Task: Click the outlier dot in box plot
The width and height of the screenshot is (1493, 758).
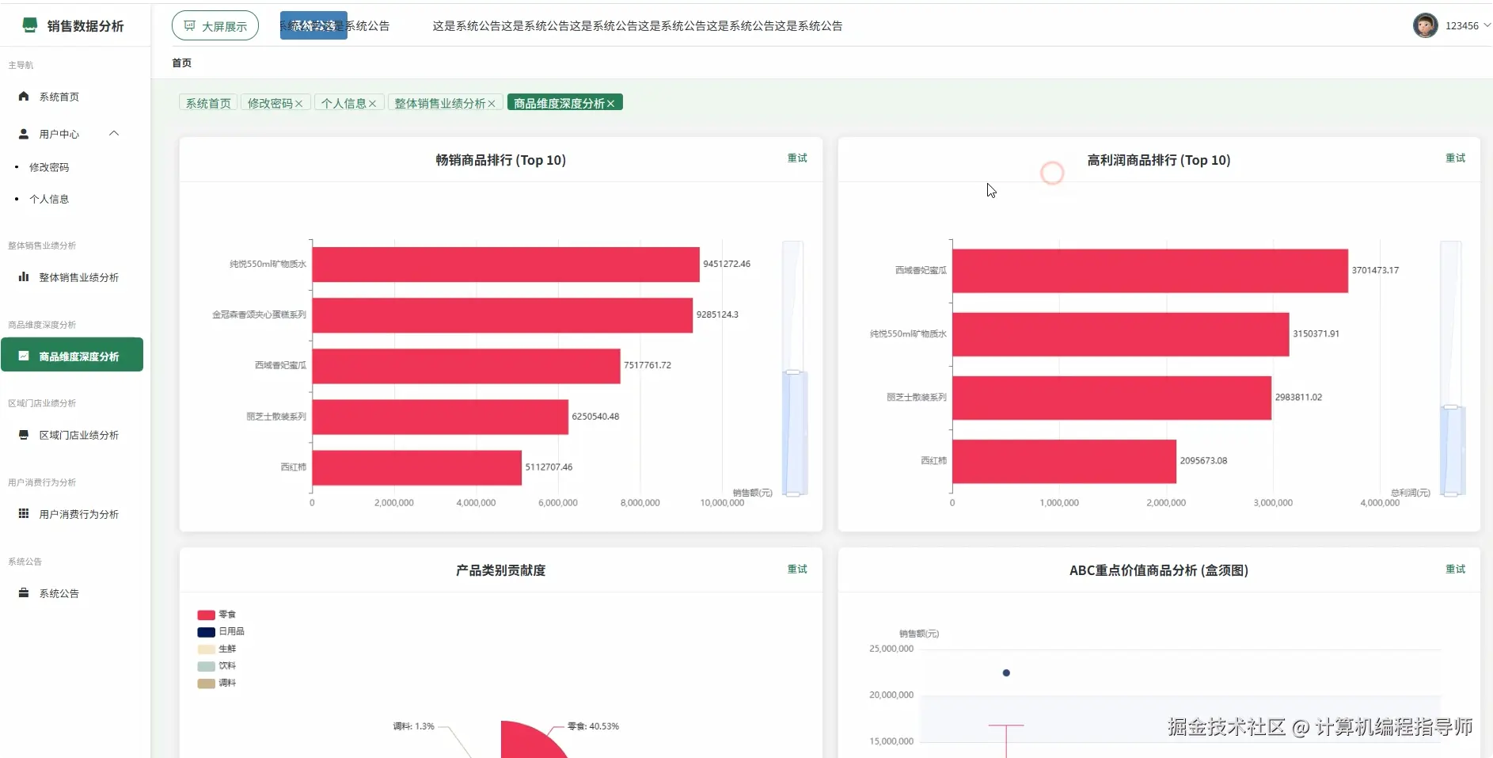Action: 1006,673
